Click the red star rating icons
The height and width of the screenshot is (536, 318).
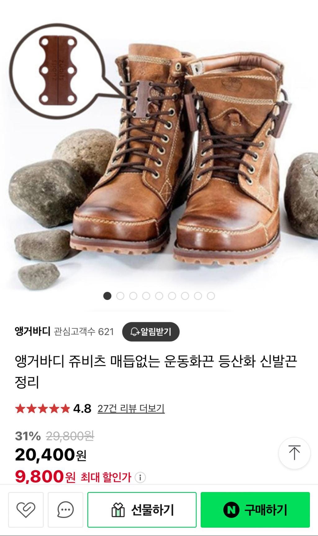pos(43,408)
